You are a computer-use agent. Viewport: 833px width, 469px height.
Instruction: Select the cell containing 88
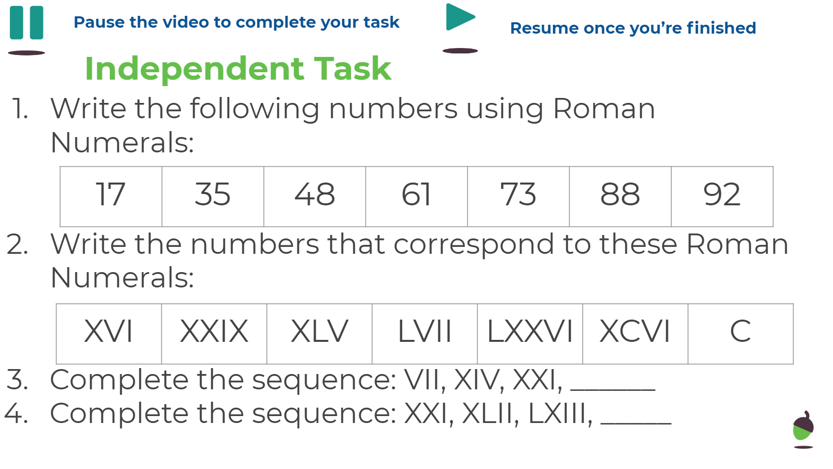(621, 196)
